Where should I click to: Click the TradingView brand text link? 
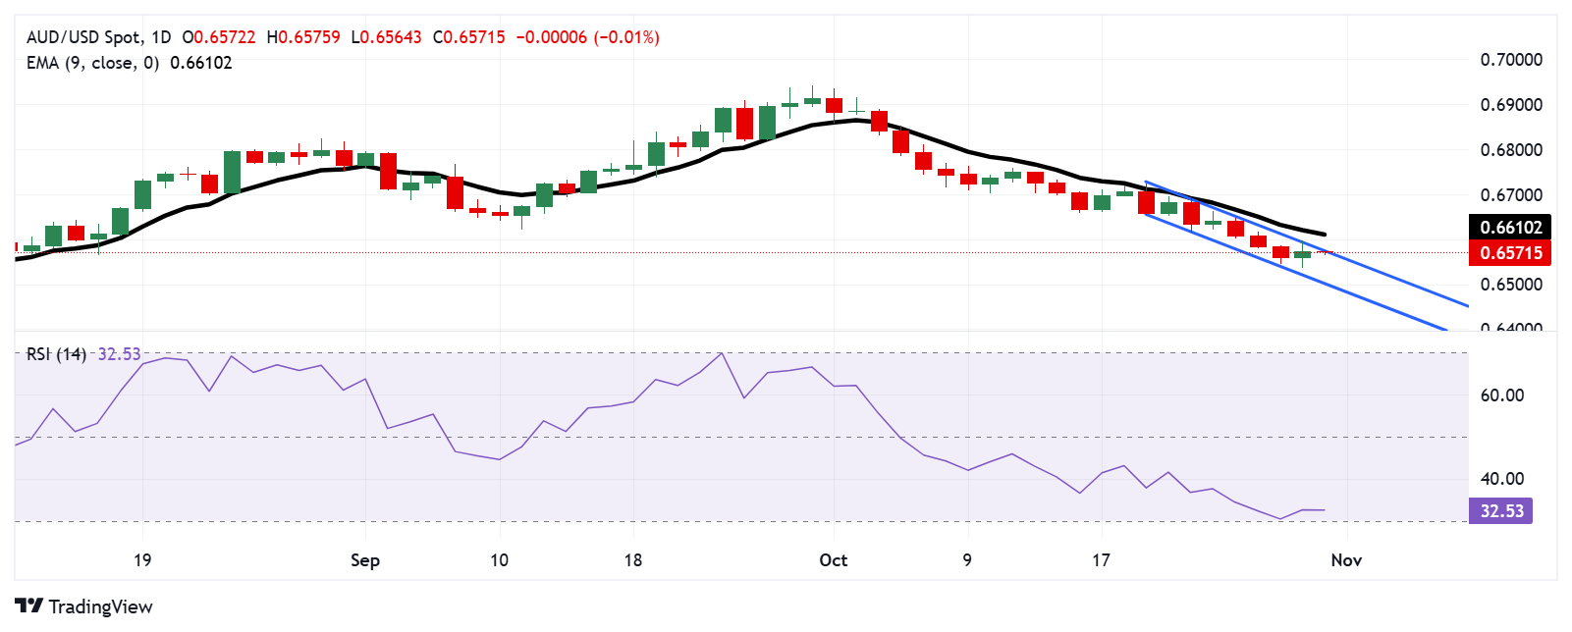point(100,606)
